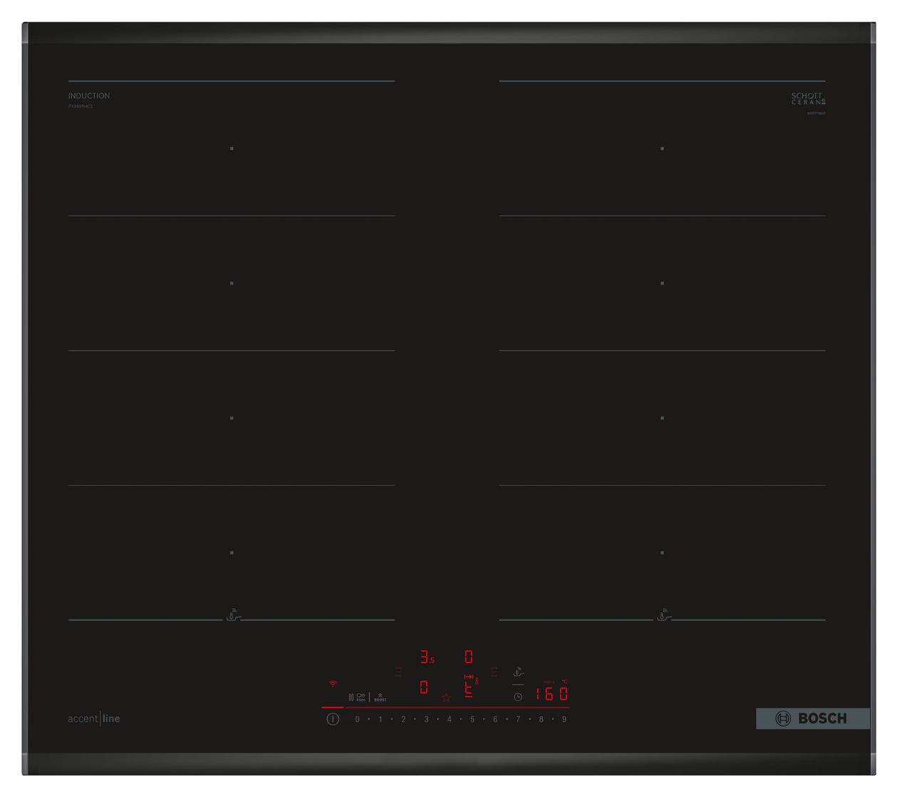The height and width of the screenshot is (797, 898).
Task: Set power level slider to 0
Action: coord(357,719)
